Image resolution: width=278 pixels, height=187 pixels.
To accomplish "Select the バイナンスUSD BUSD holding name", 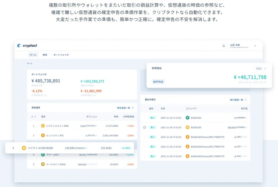I will click(40, 148).
